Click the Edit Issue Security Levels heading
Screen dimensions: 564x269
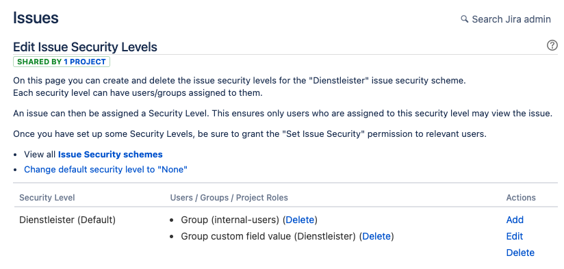85,47
